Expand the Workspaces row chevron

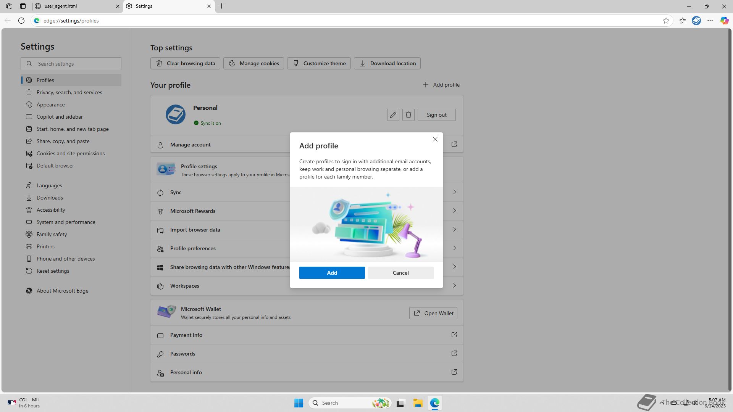click(x=454, y=286)
